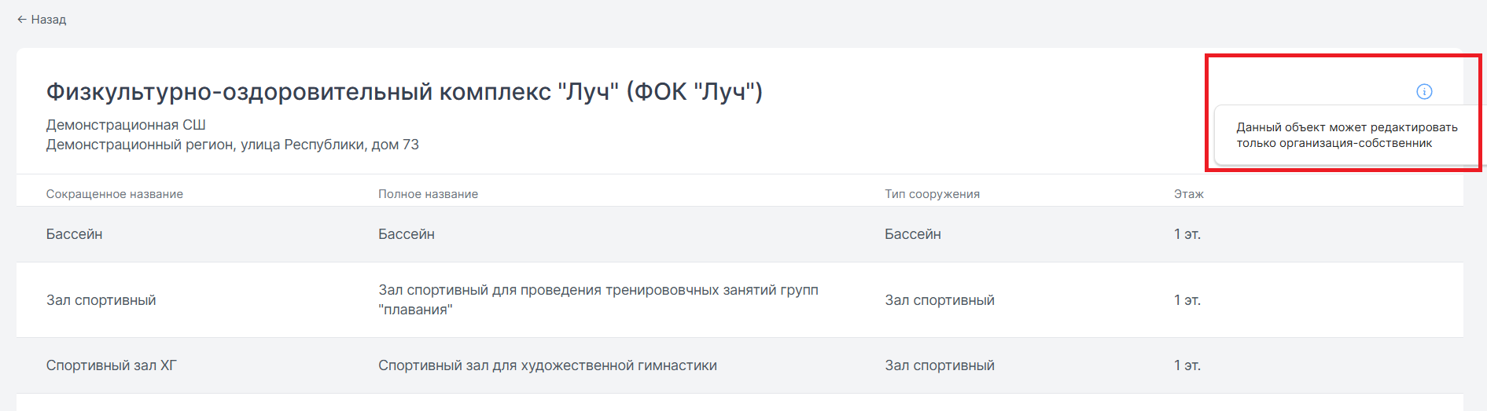Click the Этаж column header
1487x411 pixels.
pos(1188,194)
